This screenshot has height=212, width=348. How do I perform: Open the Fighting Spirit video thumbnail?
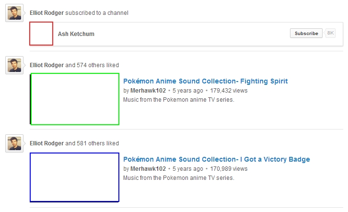(75, 99)
